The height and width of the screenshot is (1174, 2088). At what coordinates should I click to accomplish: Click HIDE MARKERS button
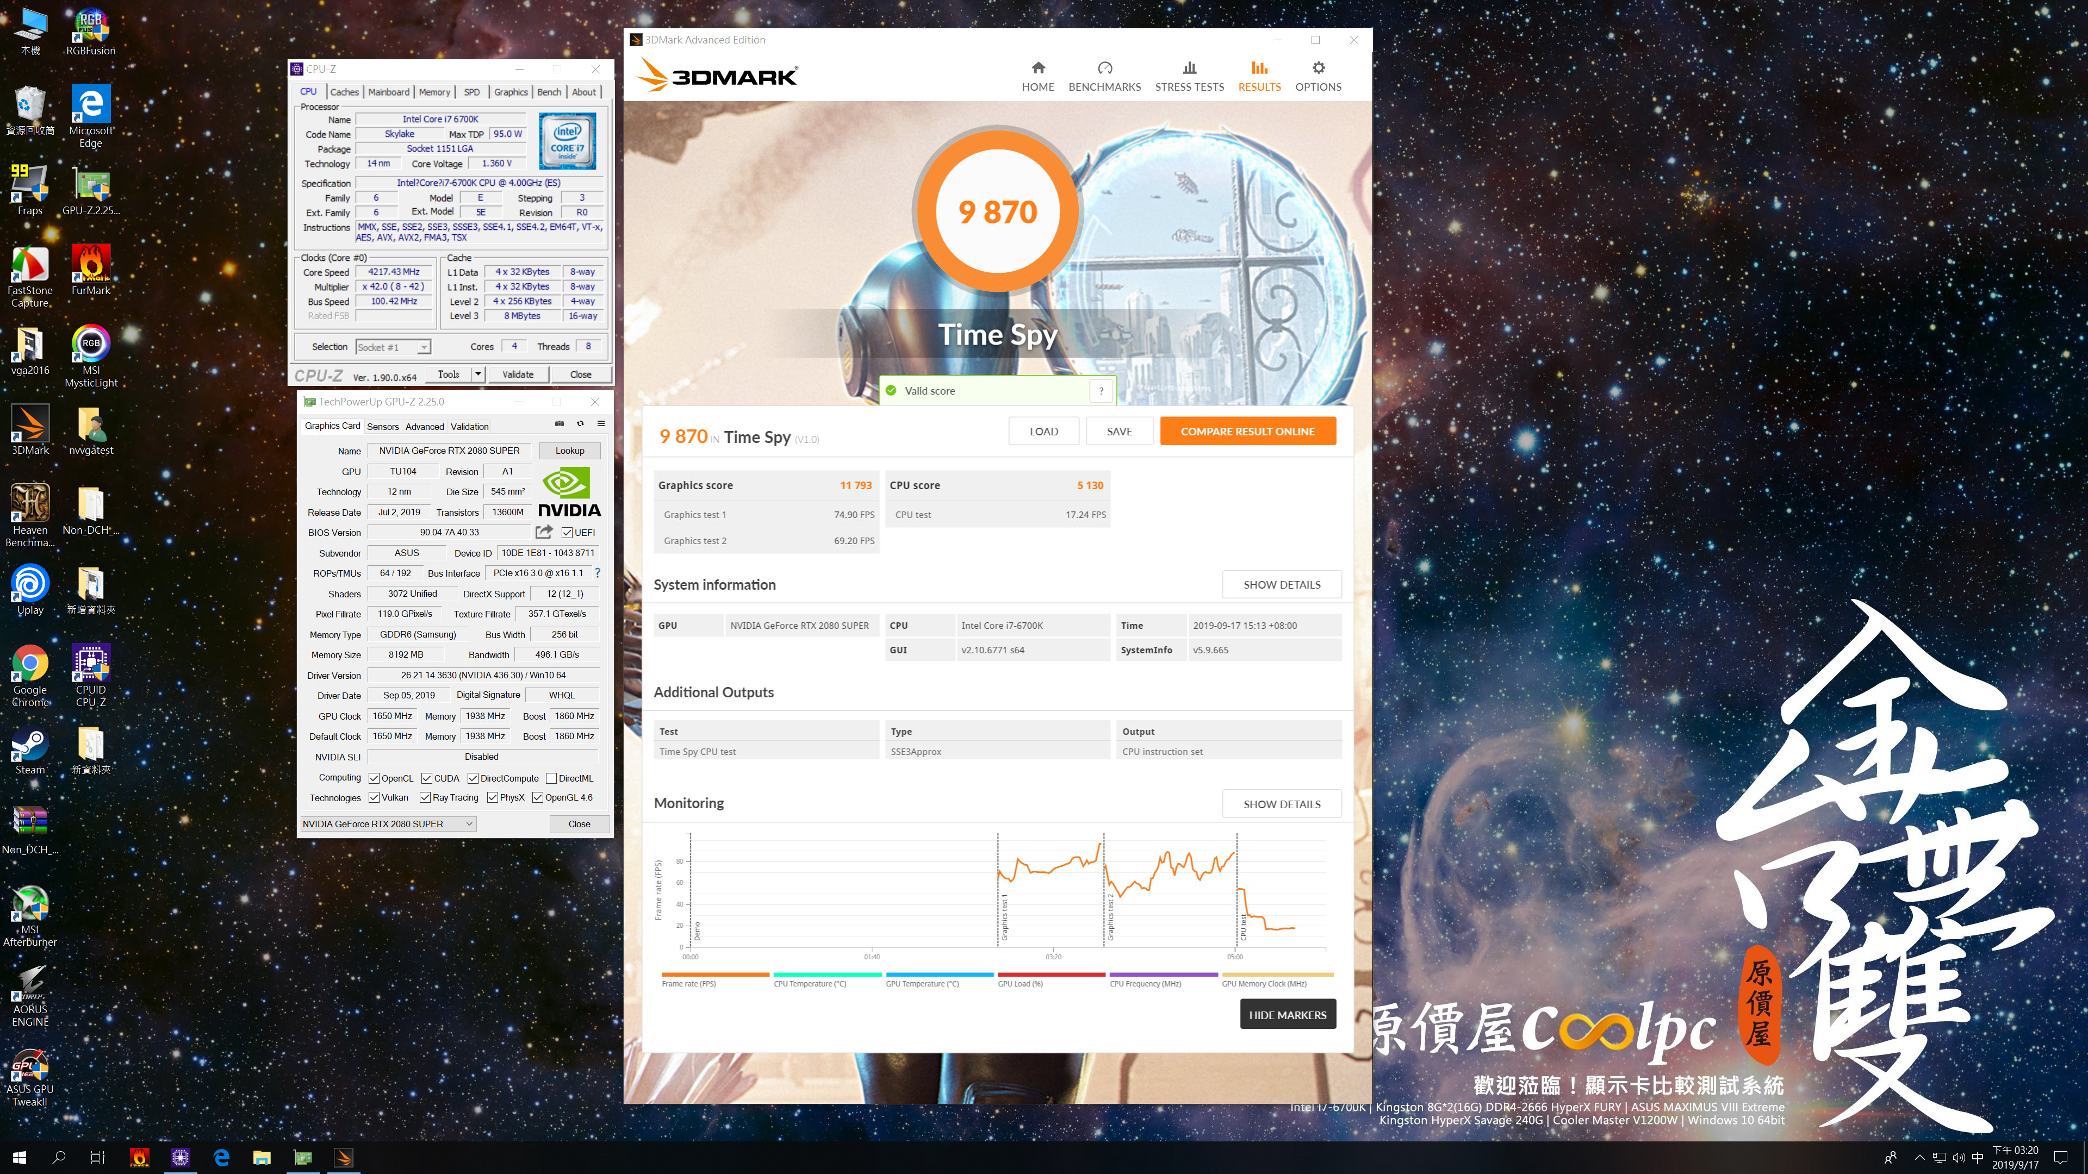(1287, 1014)
